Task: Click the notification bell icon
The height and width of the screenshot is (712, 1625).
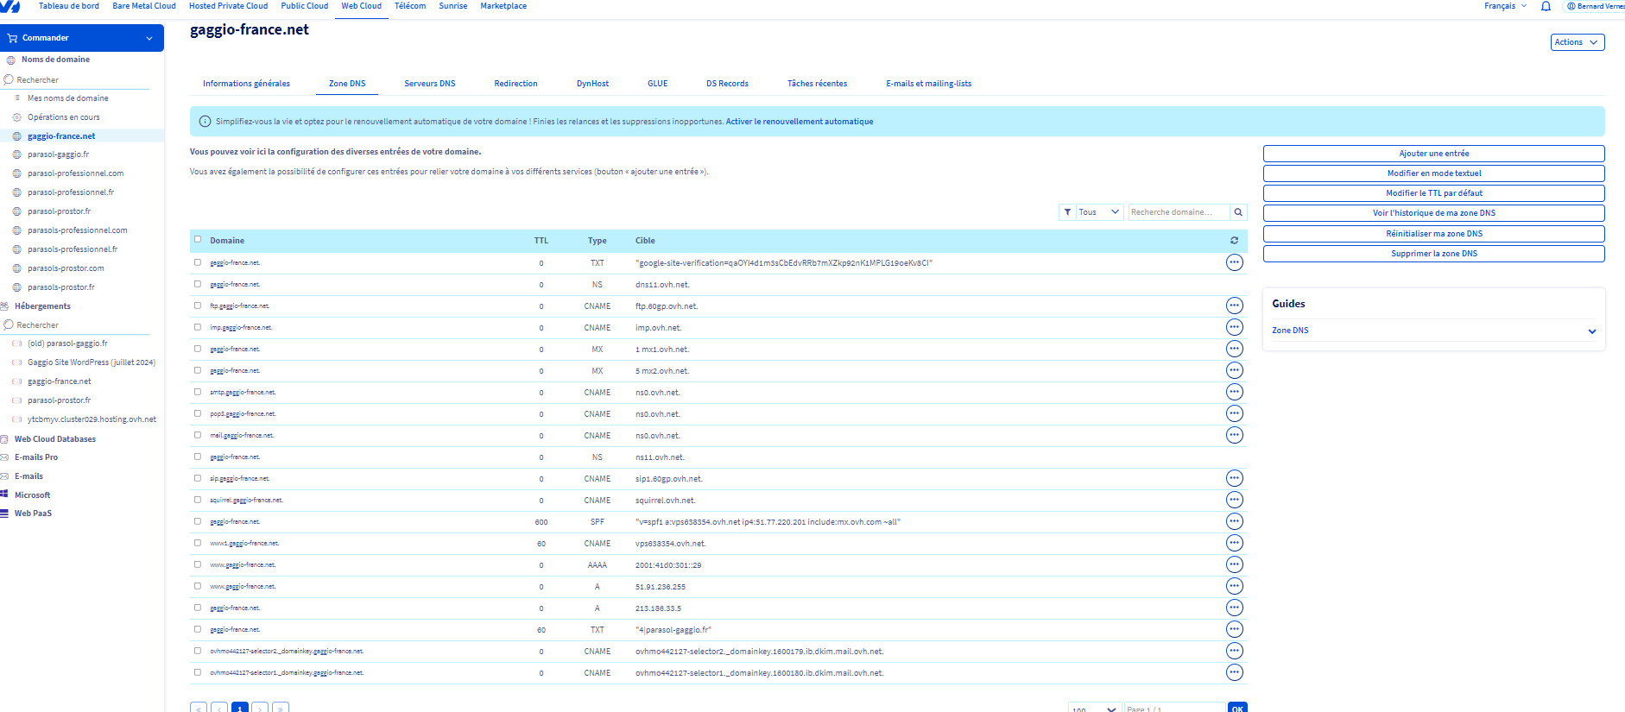Action: pos(1546,6)
